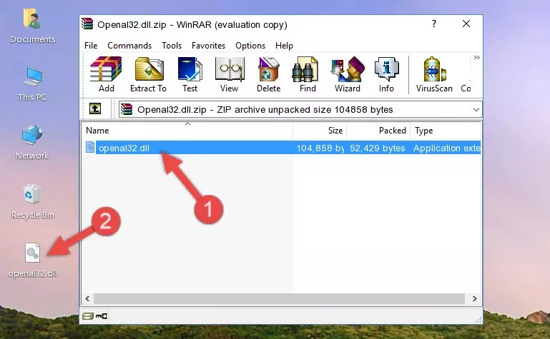
Task: Click the Add toolbar icon
Action: click(106, 74)
